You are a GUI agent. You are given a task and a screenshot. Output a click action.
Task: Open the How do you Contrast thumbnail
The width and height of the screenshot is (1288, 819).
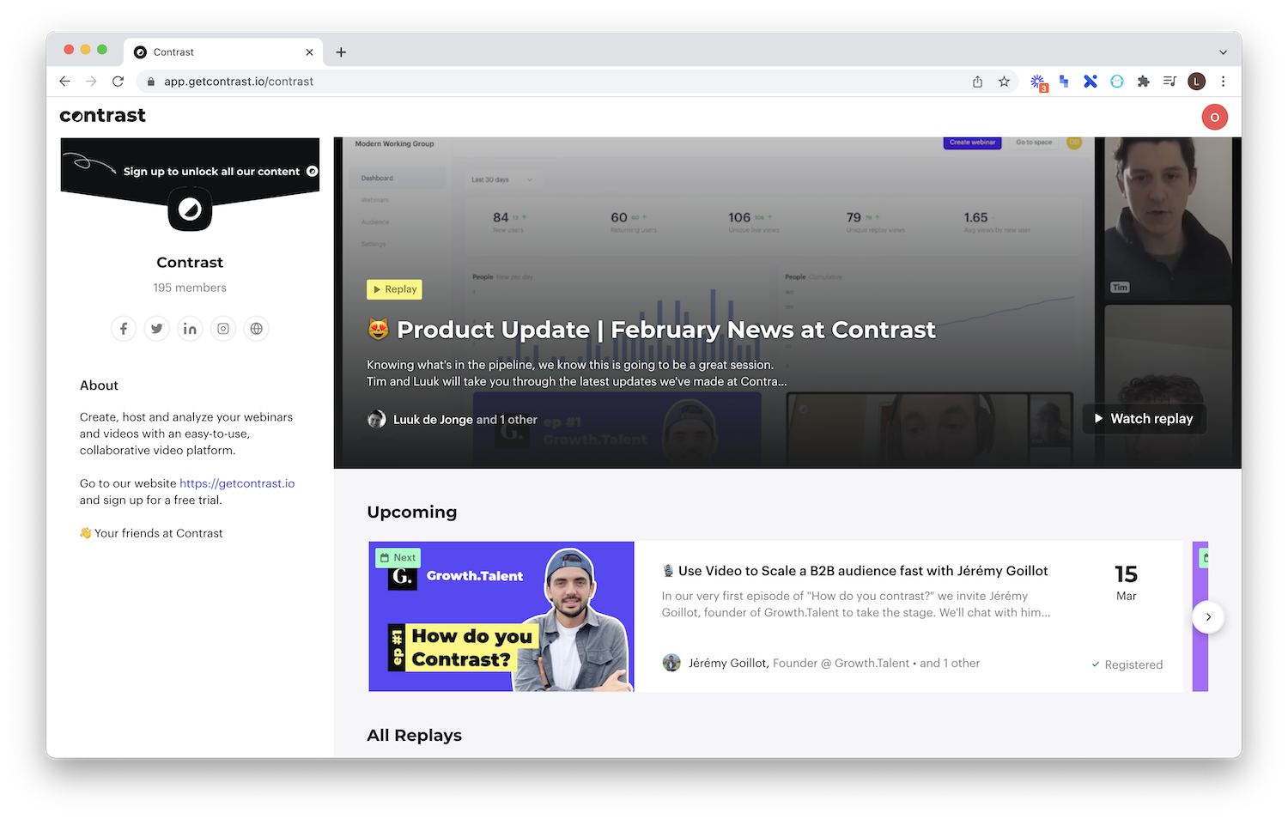tap(501, 616)
